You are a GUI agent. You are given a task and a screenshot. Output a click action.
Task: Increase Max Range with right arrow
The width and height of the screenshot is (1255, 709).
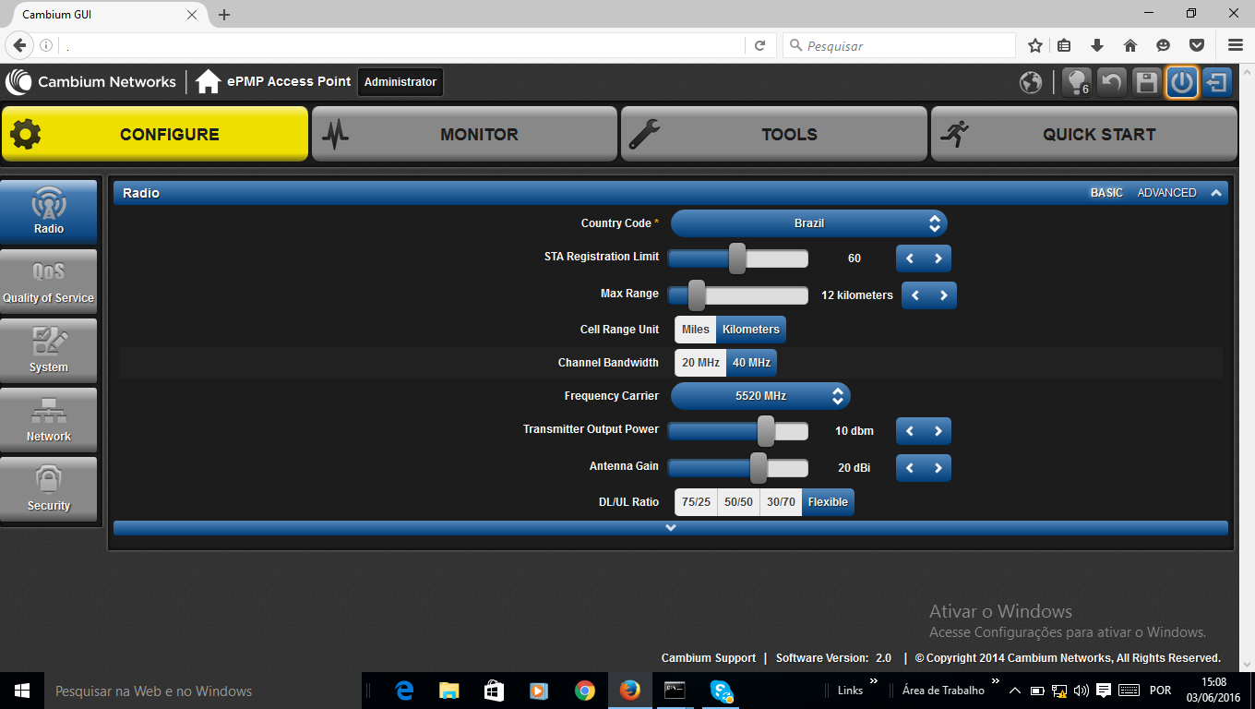[943, 295]
